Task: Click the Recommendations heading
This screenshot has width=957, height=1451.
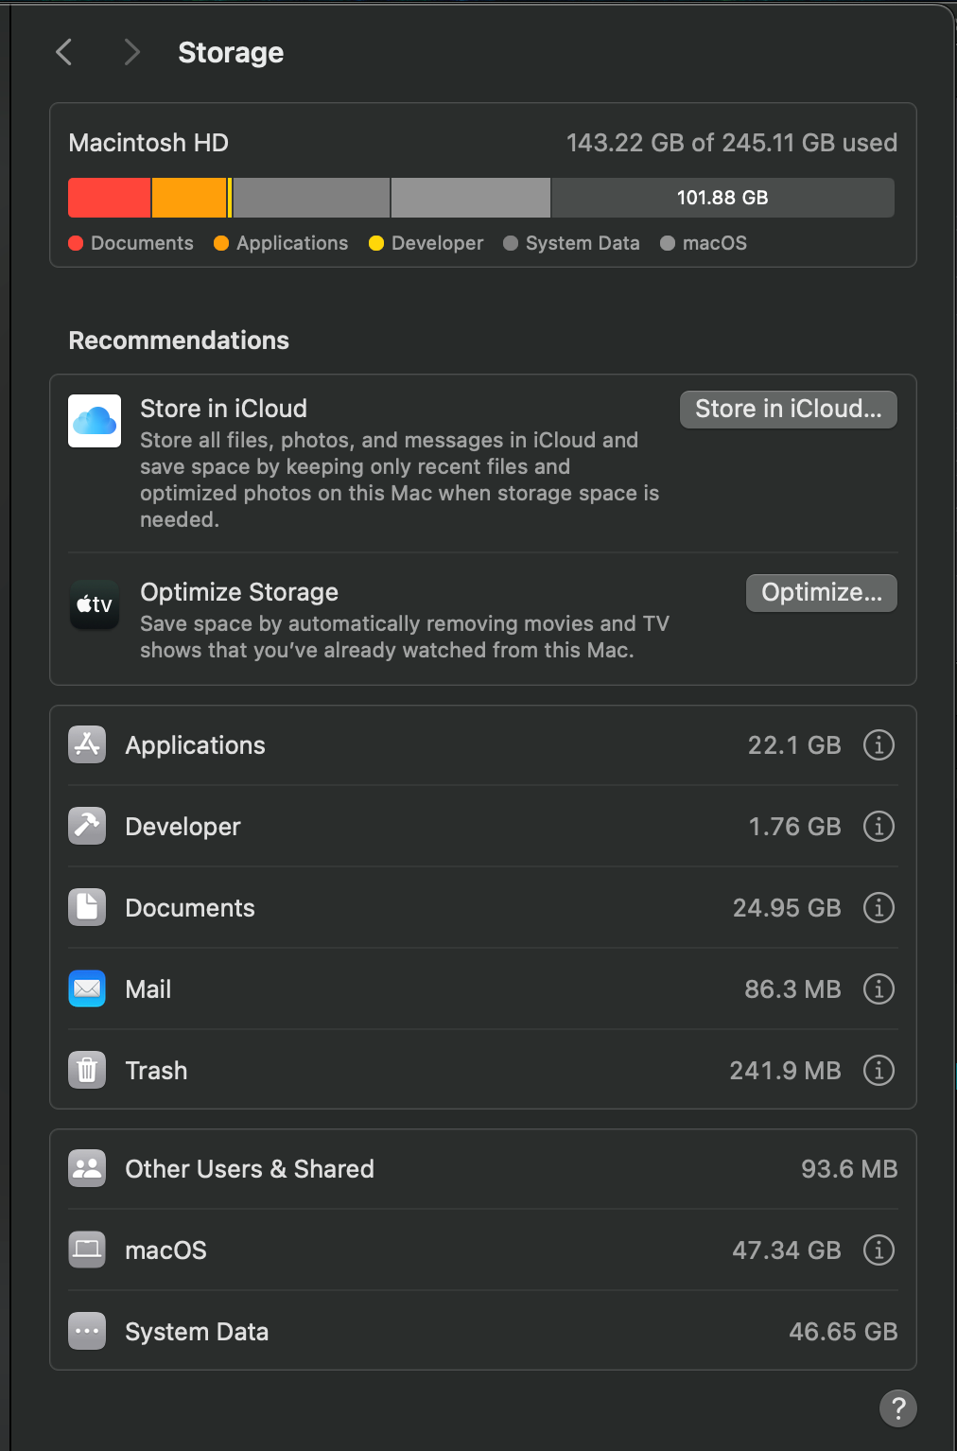Action: [179, 341]
